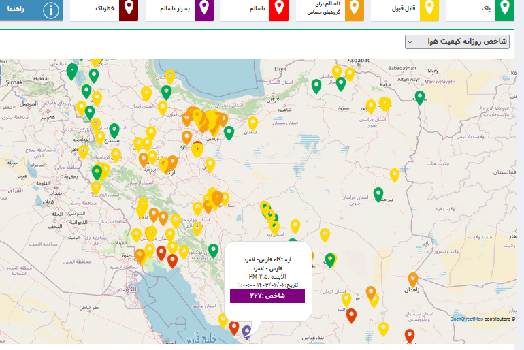Select the green marker at Sarakhs border
The image size is (524, 350).
420,97
